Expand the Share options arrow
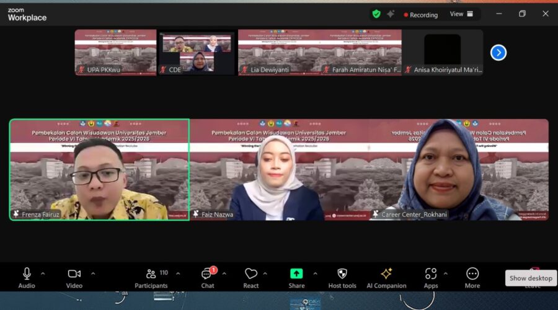Image resolution: width=558 pixels, height=310 pixels. point(315,273)
